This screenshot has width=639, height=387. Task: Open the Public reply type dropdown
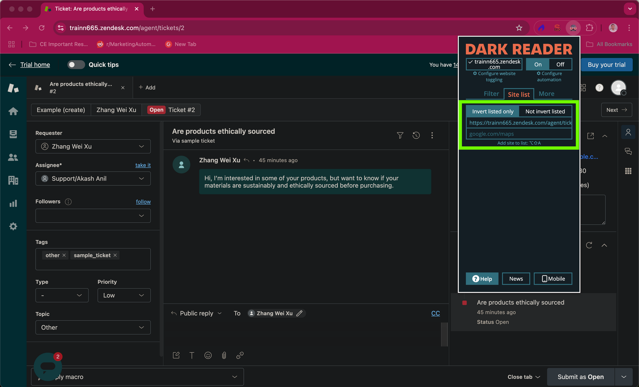(x=196, y=313)
